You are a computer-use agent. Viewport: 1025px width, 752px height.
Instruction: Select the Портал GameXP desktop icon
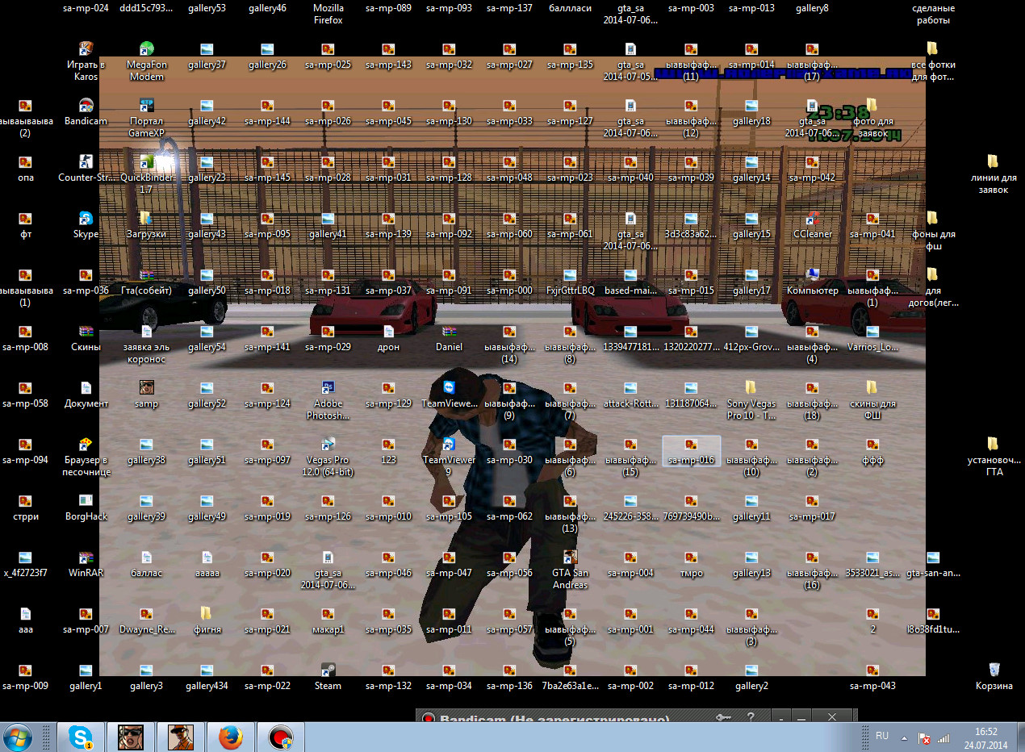point(146,118)
